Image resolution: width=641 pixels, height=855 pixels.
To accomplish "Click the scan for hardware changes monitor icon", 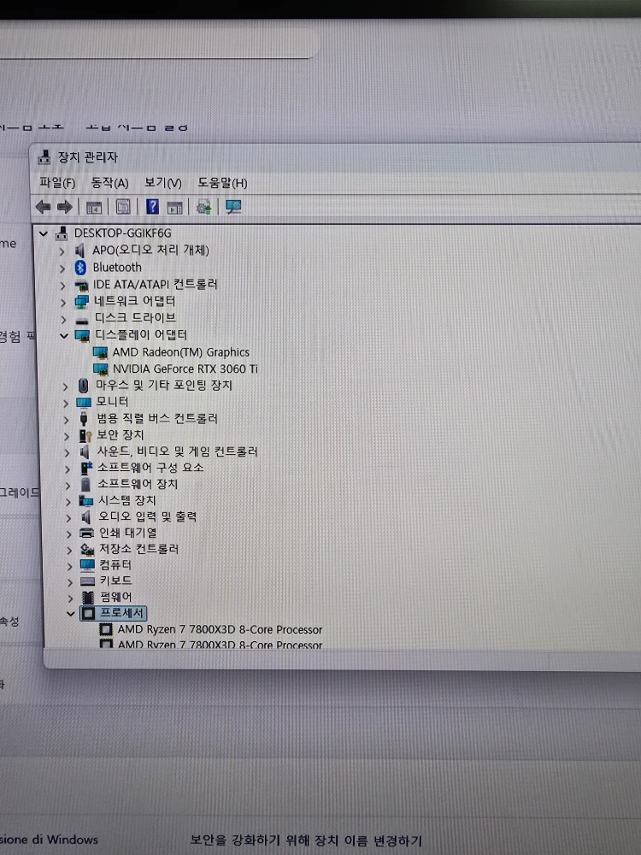I will pyautogui.click(x=233, y=207).
